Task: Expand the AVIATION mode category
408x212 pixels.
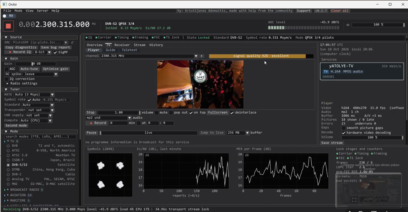Action: (8, 195)
